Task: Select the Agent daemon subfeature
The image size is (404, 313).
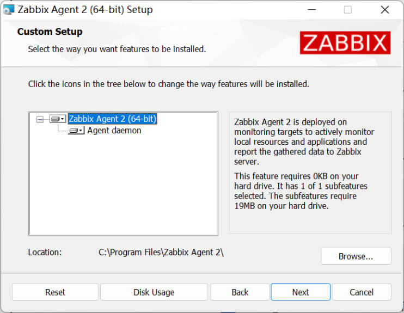Action: [114, 130]
